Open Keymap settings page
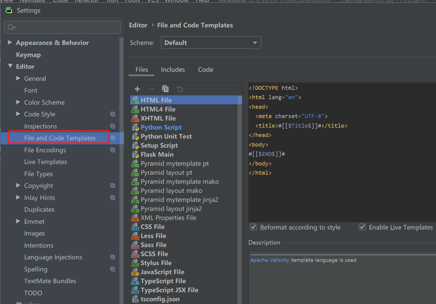This screenshot has width=436, height=304. 28,55
